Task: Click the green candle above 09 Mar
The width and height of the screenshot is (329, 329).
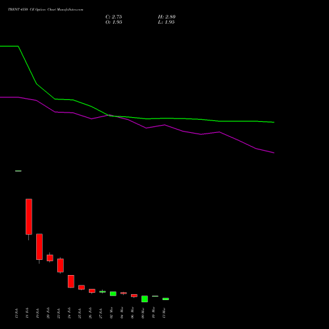Action: click(145, 299)
